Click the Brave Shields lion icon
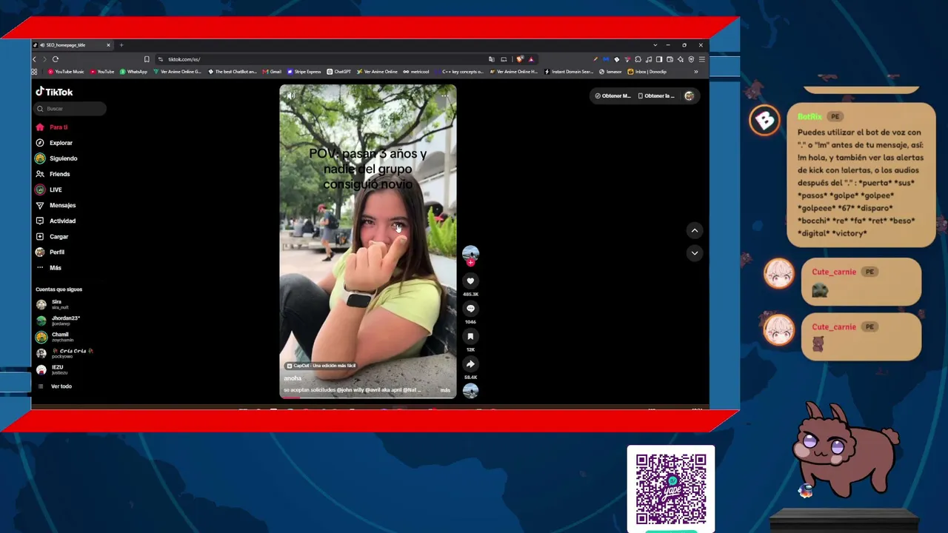The image size is (948, 533). click(520, 59)
